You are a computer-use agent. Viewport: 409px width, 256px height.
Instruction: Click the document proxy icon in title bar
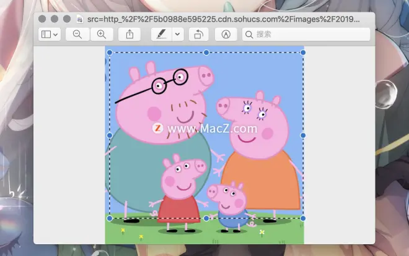[x=79, y=19]
